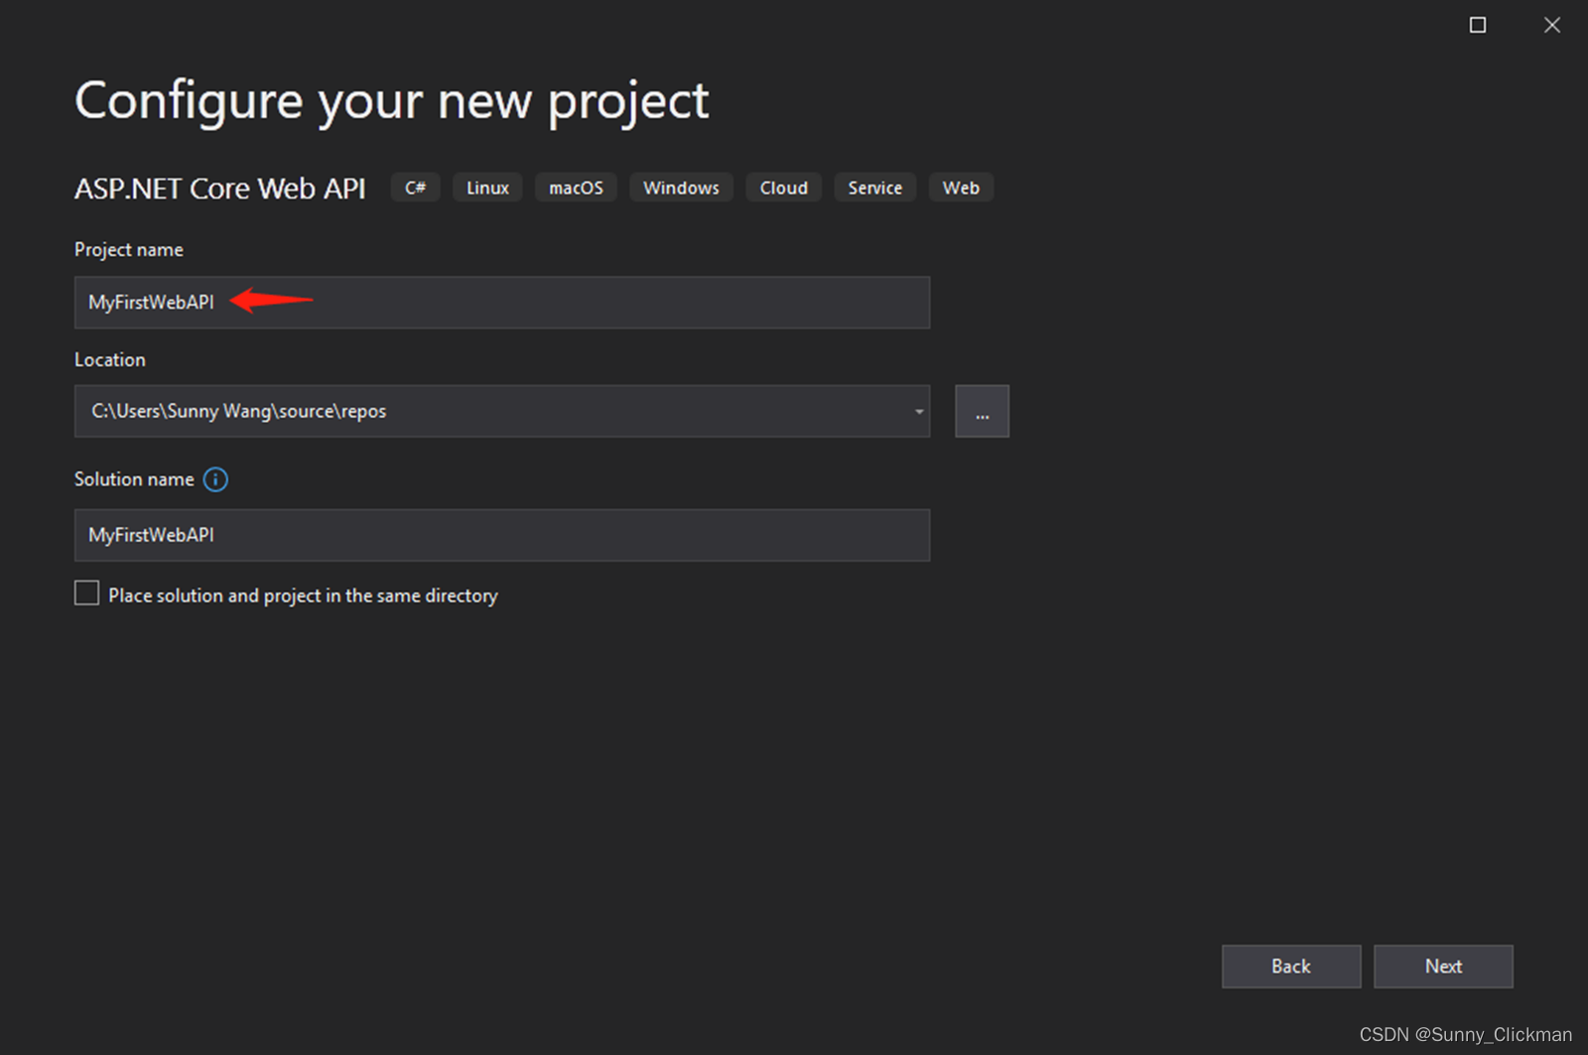The image size is (1588, 1055).
Task: Click the Service tag
Action: pos(874,188)
